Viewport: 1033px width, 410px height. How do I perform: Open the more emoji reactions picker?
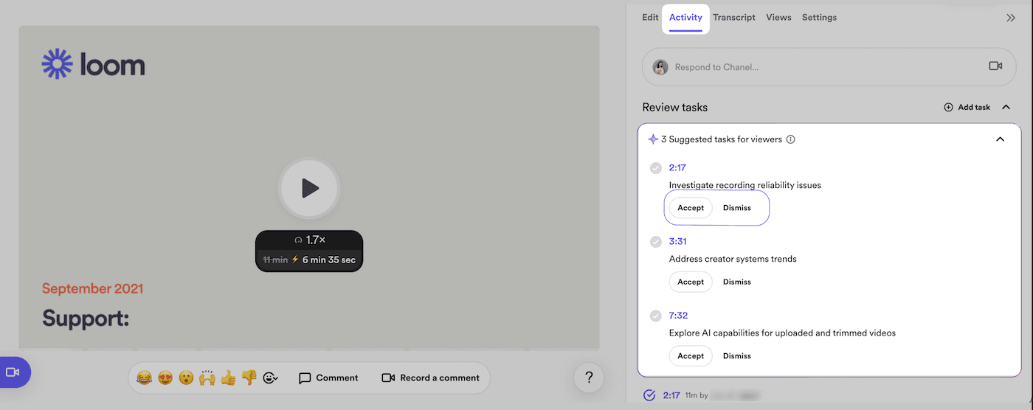[x=271, y=378]
